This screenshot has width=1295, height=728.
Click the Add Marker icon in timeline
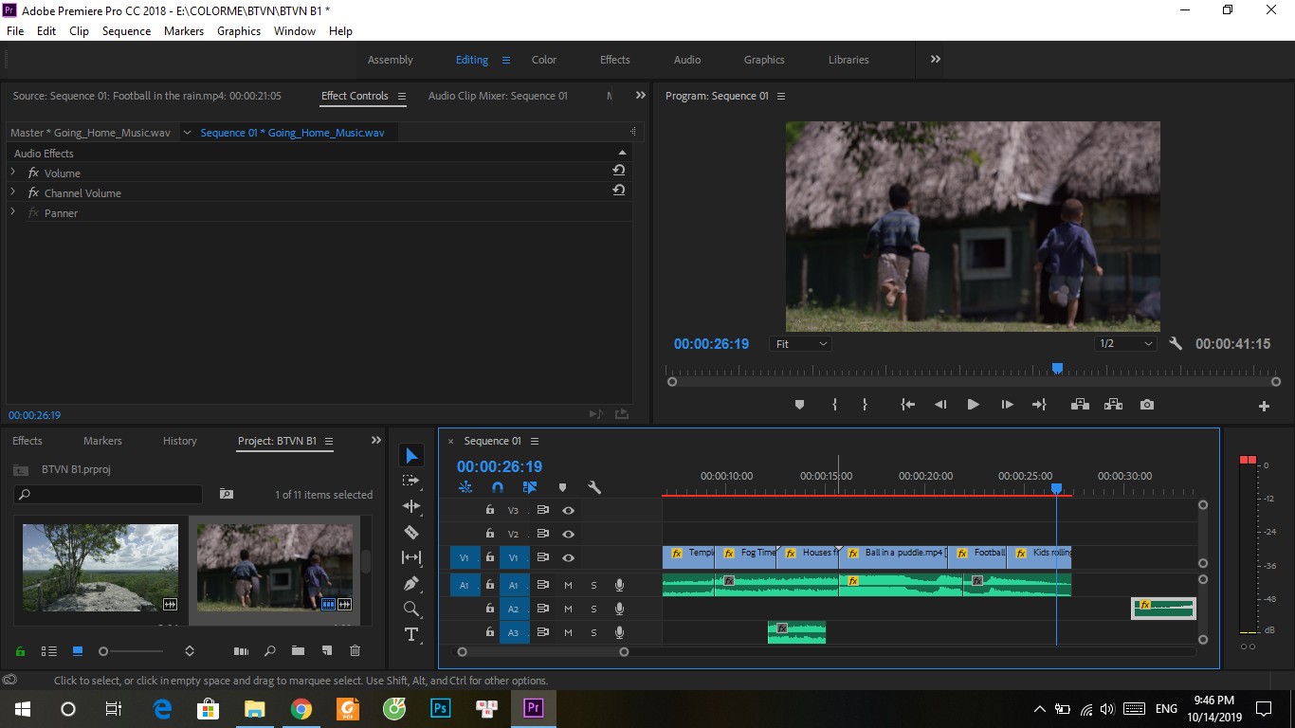pyautogui.click(x=562, y=487)
